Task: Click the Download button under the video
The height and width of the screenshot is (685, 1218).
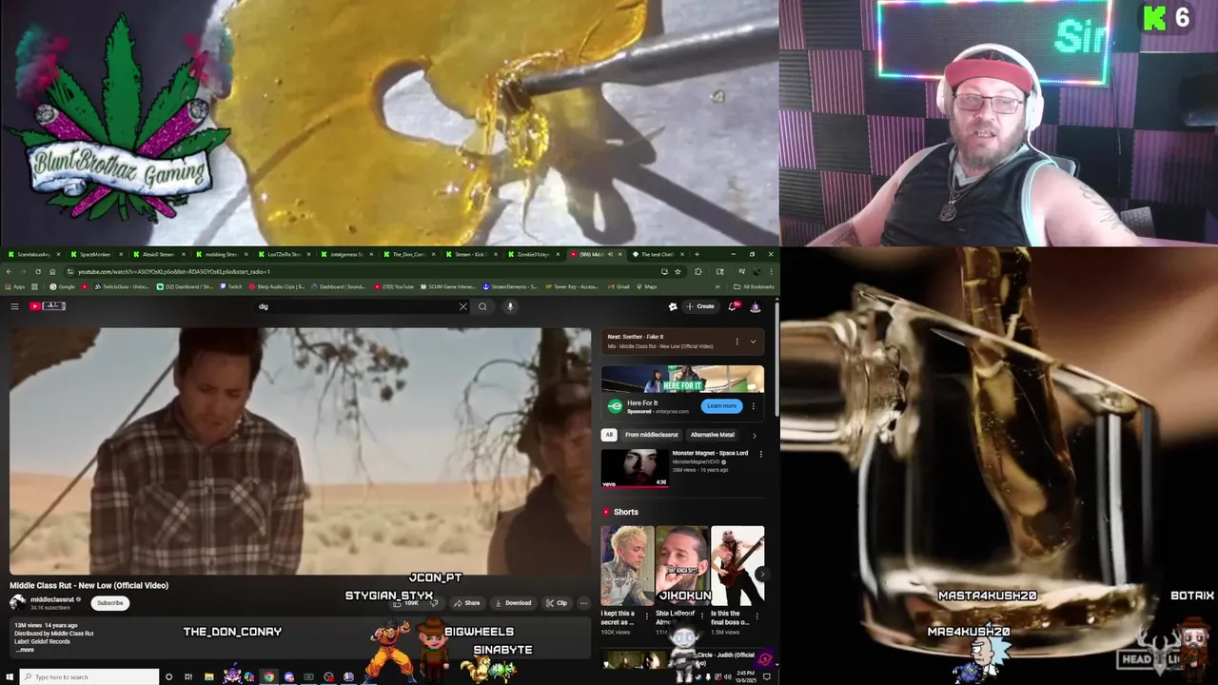Action: pyautogui.click(x=513, y=603)
